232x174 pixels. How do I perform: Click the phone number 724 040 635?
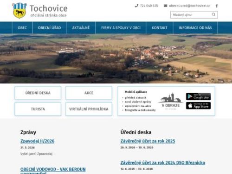149,6
